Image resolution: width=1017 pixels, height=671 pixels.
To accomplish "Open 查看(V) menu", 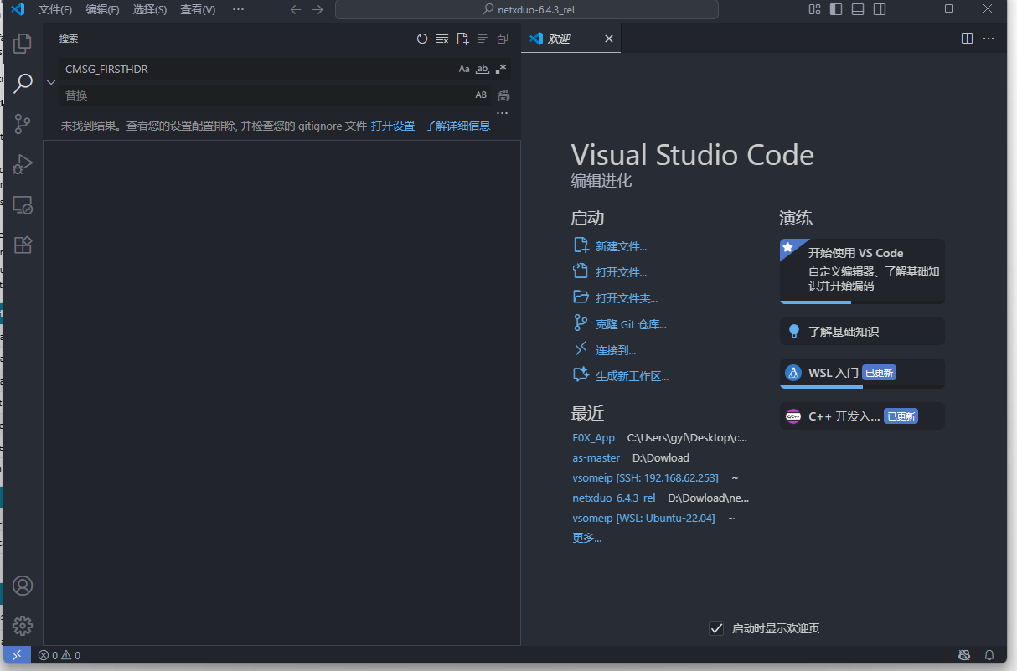I will (198, 9).
